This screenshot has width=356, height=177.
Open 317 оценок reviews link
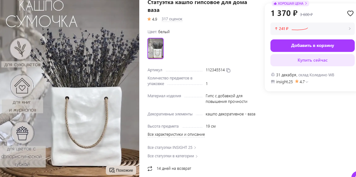[x=172, y=19]
